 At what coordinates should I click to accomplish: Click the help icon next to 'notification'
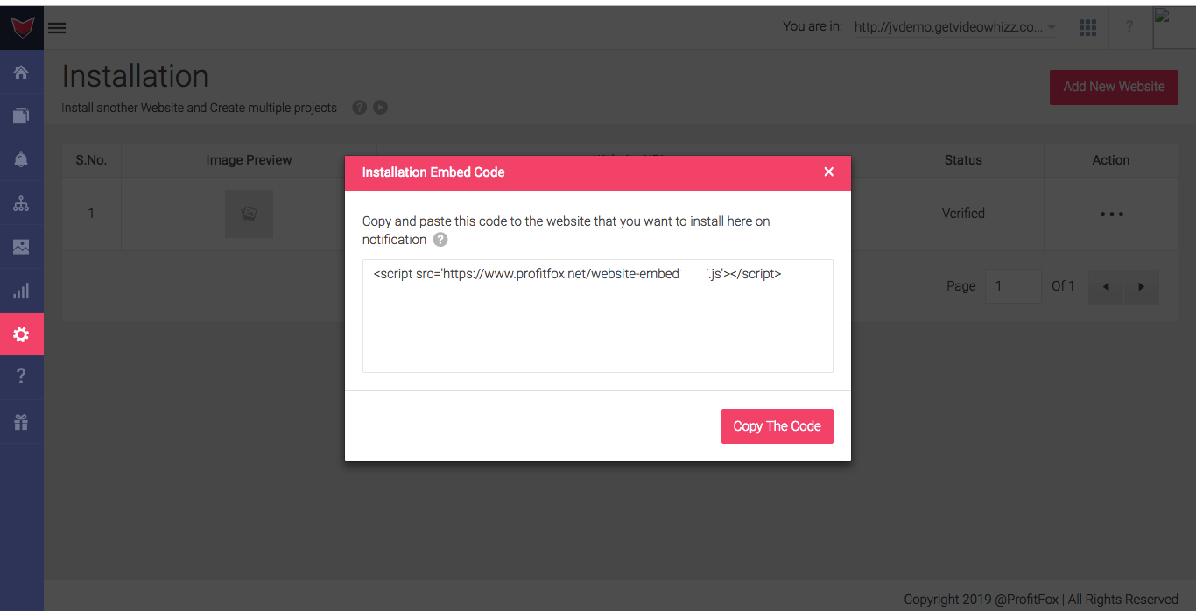(x=440, y=240)
